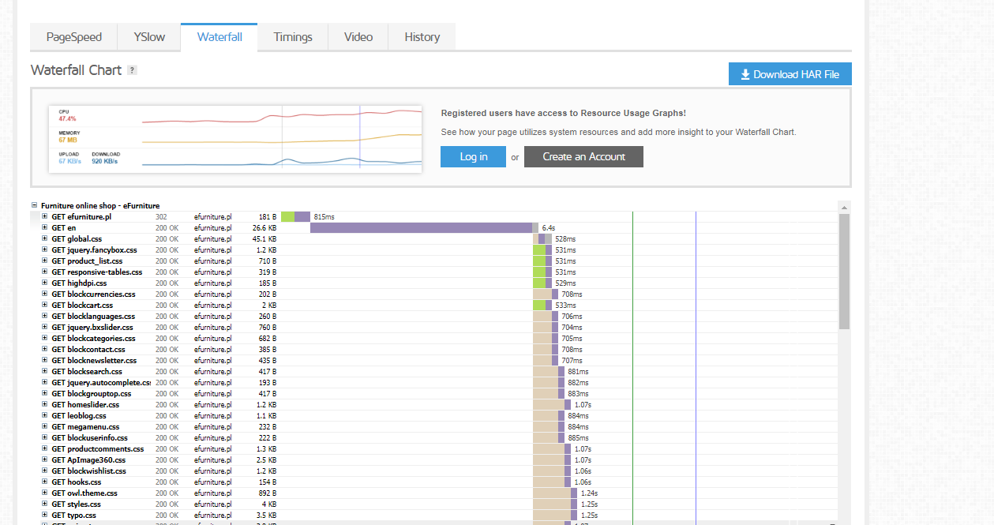Expand the GET ApImage360.css request

click(45, 459)
